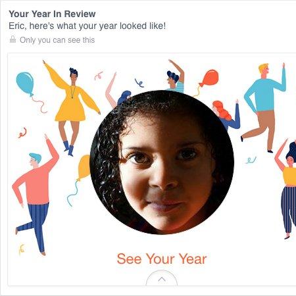Viewport: 296px width, 296px height.
Task: Open the See Your Year link
Action: point(162,259)
